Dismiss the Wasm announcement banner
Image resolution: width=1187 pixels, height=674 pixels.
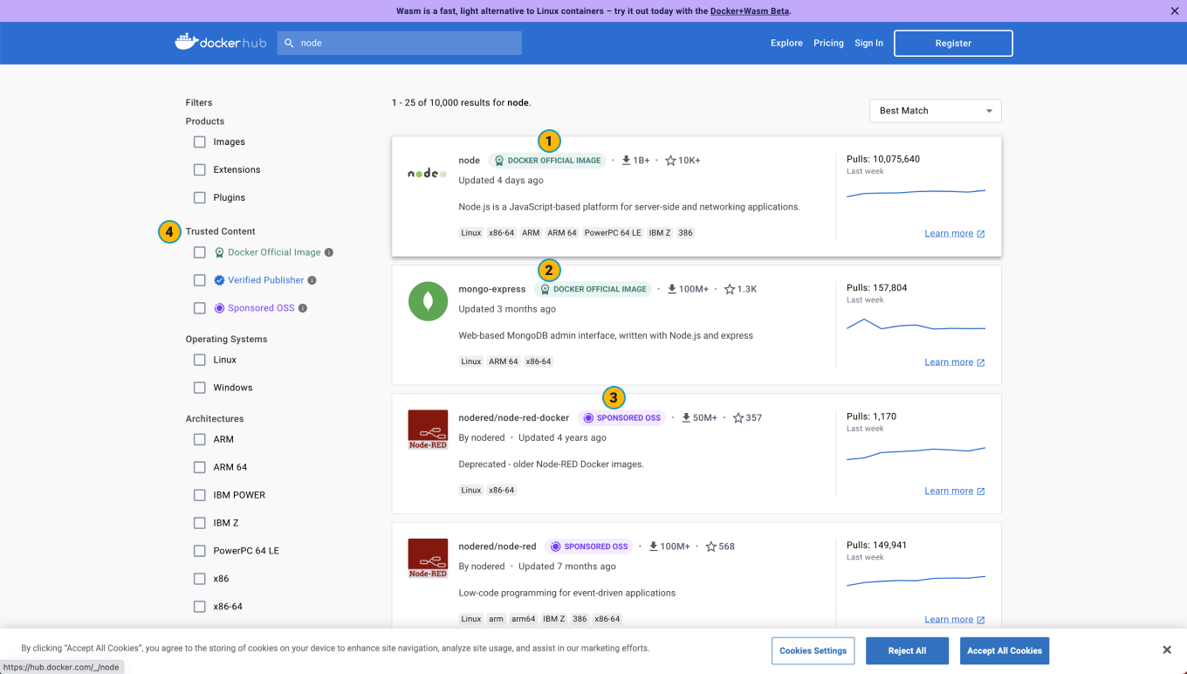[x=1174, y=11]
